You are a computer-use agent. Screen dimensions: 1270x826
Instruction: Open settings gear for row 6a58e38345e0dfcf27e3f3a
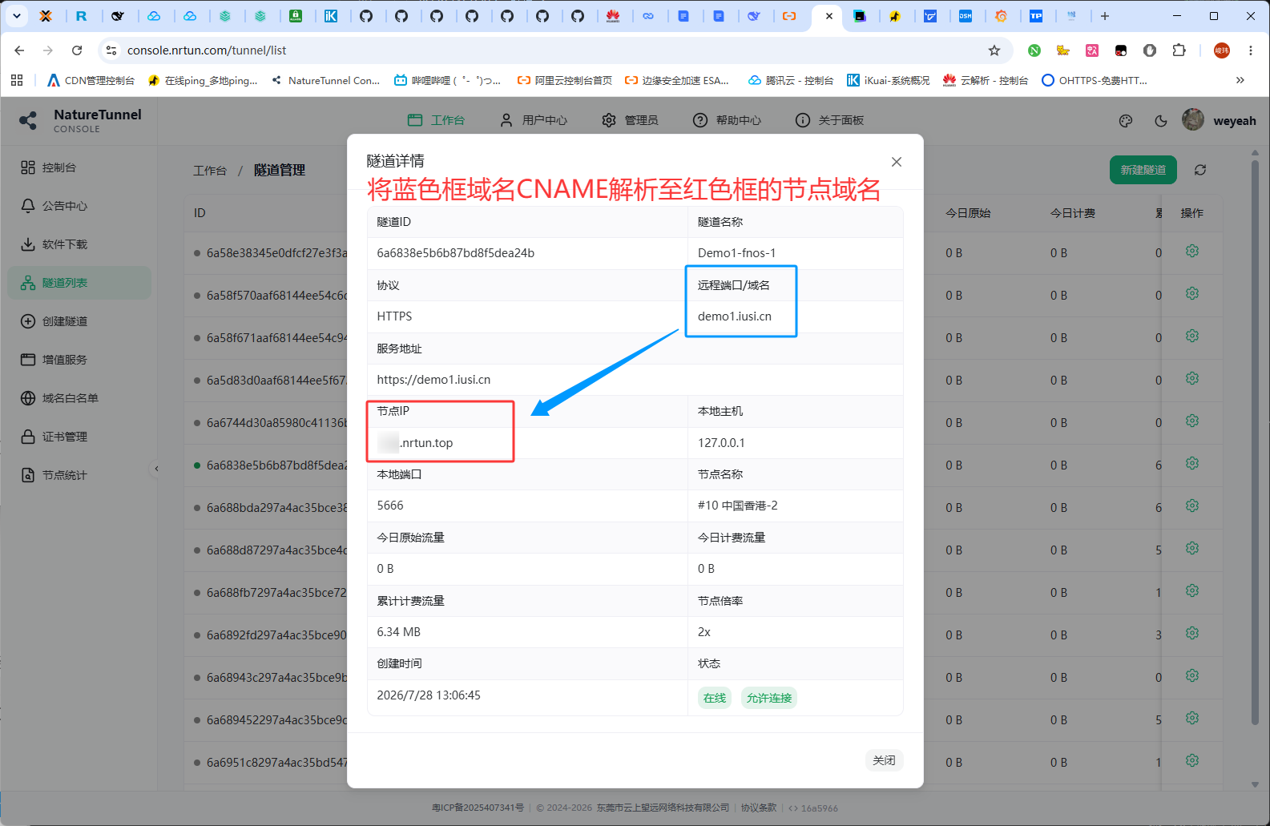1192,252
